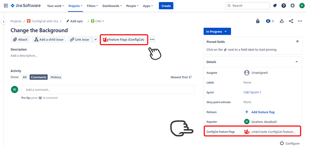Click the unlocked padlock restriction icon
311x146 pixels.
pyautogui.click(x=258, y=21)
